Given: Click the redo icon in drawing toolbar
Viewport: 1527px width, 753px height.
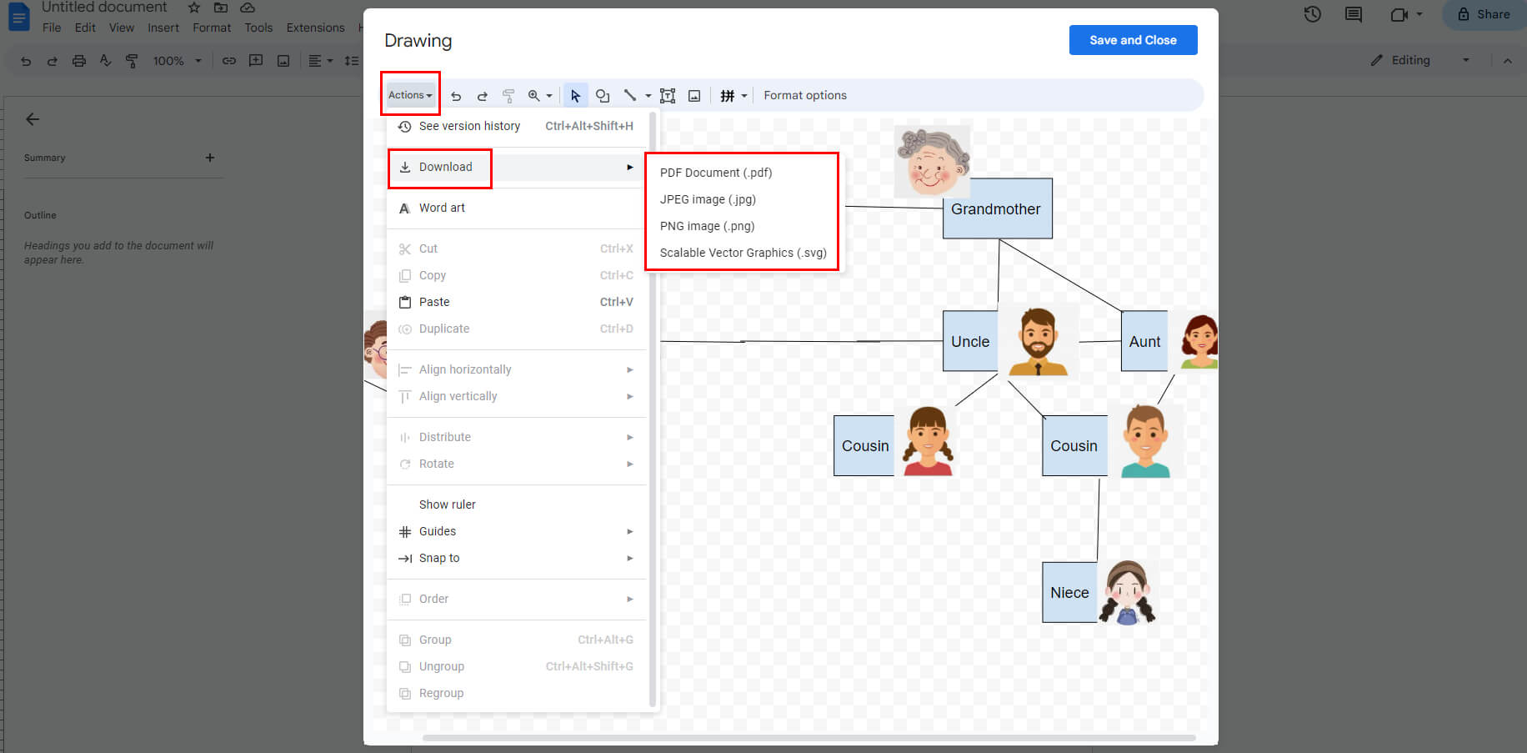Looking at the screenshot, I should point(482,96).
